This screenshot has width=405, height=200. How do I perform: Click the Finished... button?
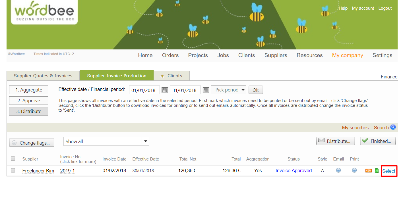pyautogui.click(x=377, y=141)
